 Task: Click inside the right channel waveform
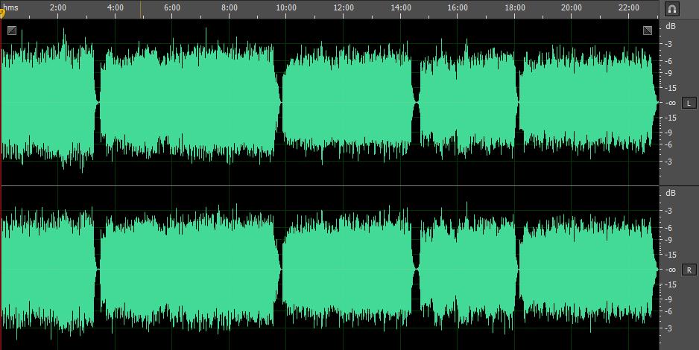330,270
